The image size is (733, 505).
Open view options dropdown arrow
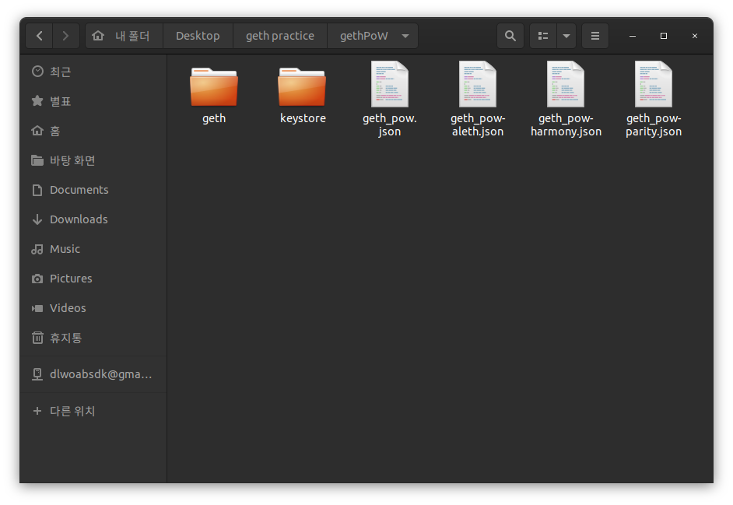[566, 36]
